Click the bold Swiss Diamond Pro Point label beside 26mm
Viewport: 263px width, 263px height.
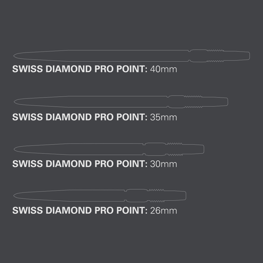coord(80,211)
